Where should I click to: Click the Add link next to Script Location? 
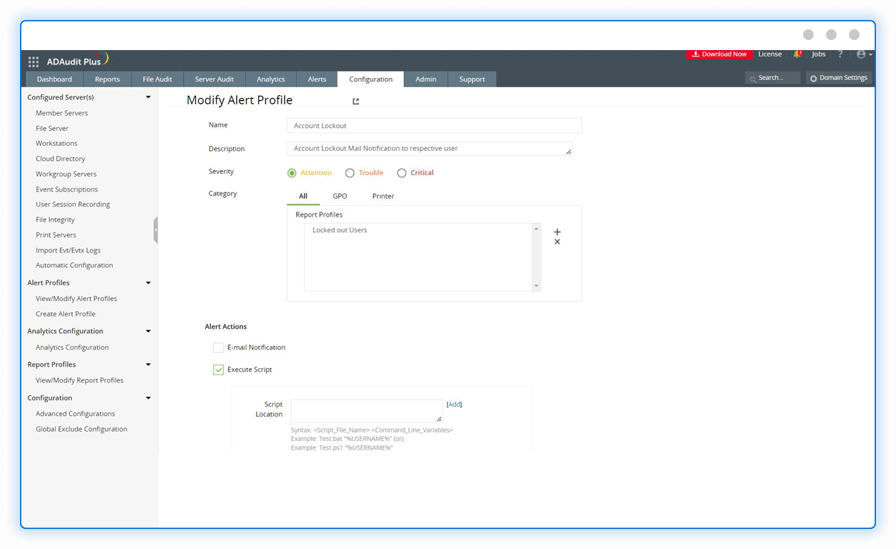click(454, 405)
